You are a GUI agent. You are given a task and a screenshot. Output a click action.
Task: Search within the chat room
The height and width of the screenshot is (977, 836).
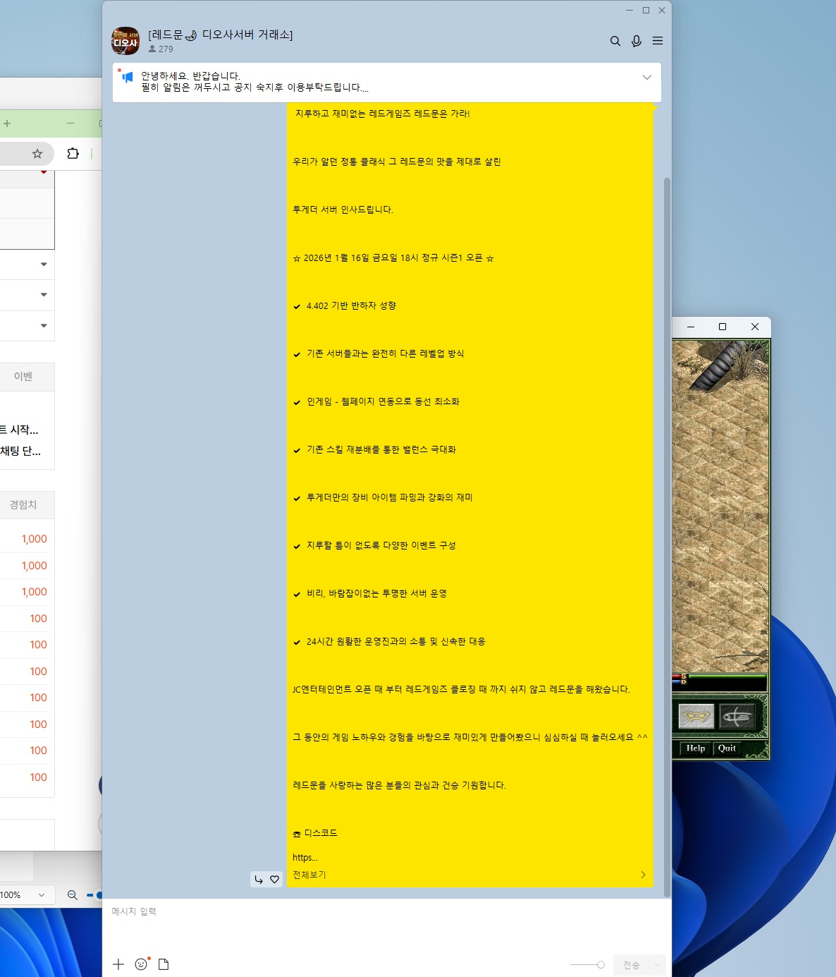[x=615, y=41]
